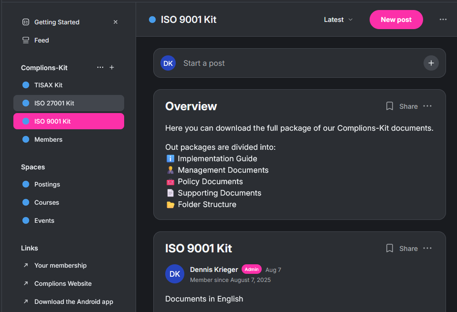Go to the Members space
The width and height of the screenshot is (457, 312).
coord(48,139)
